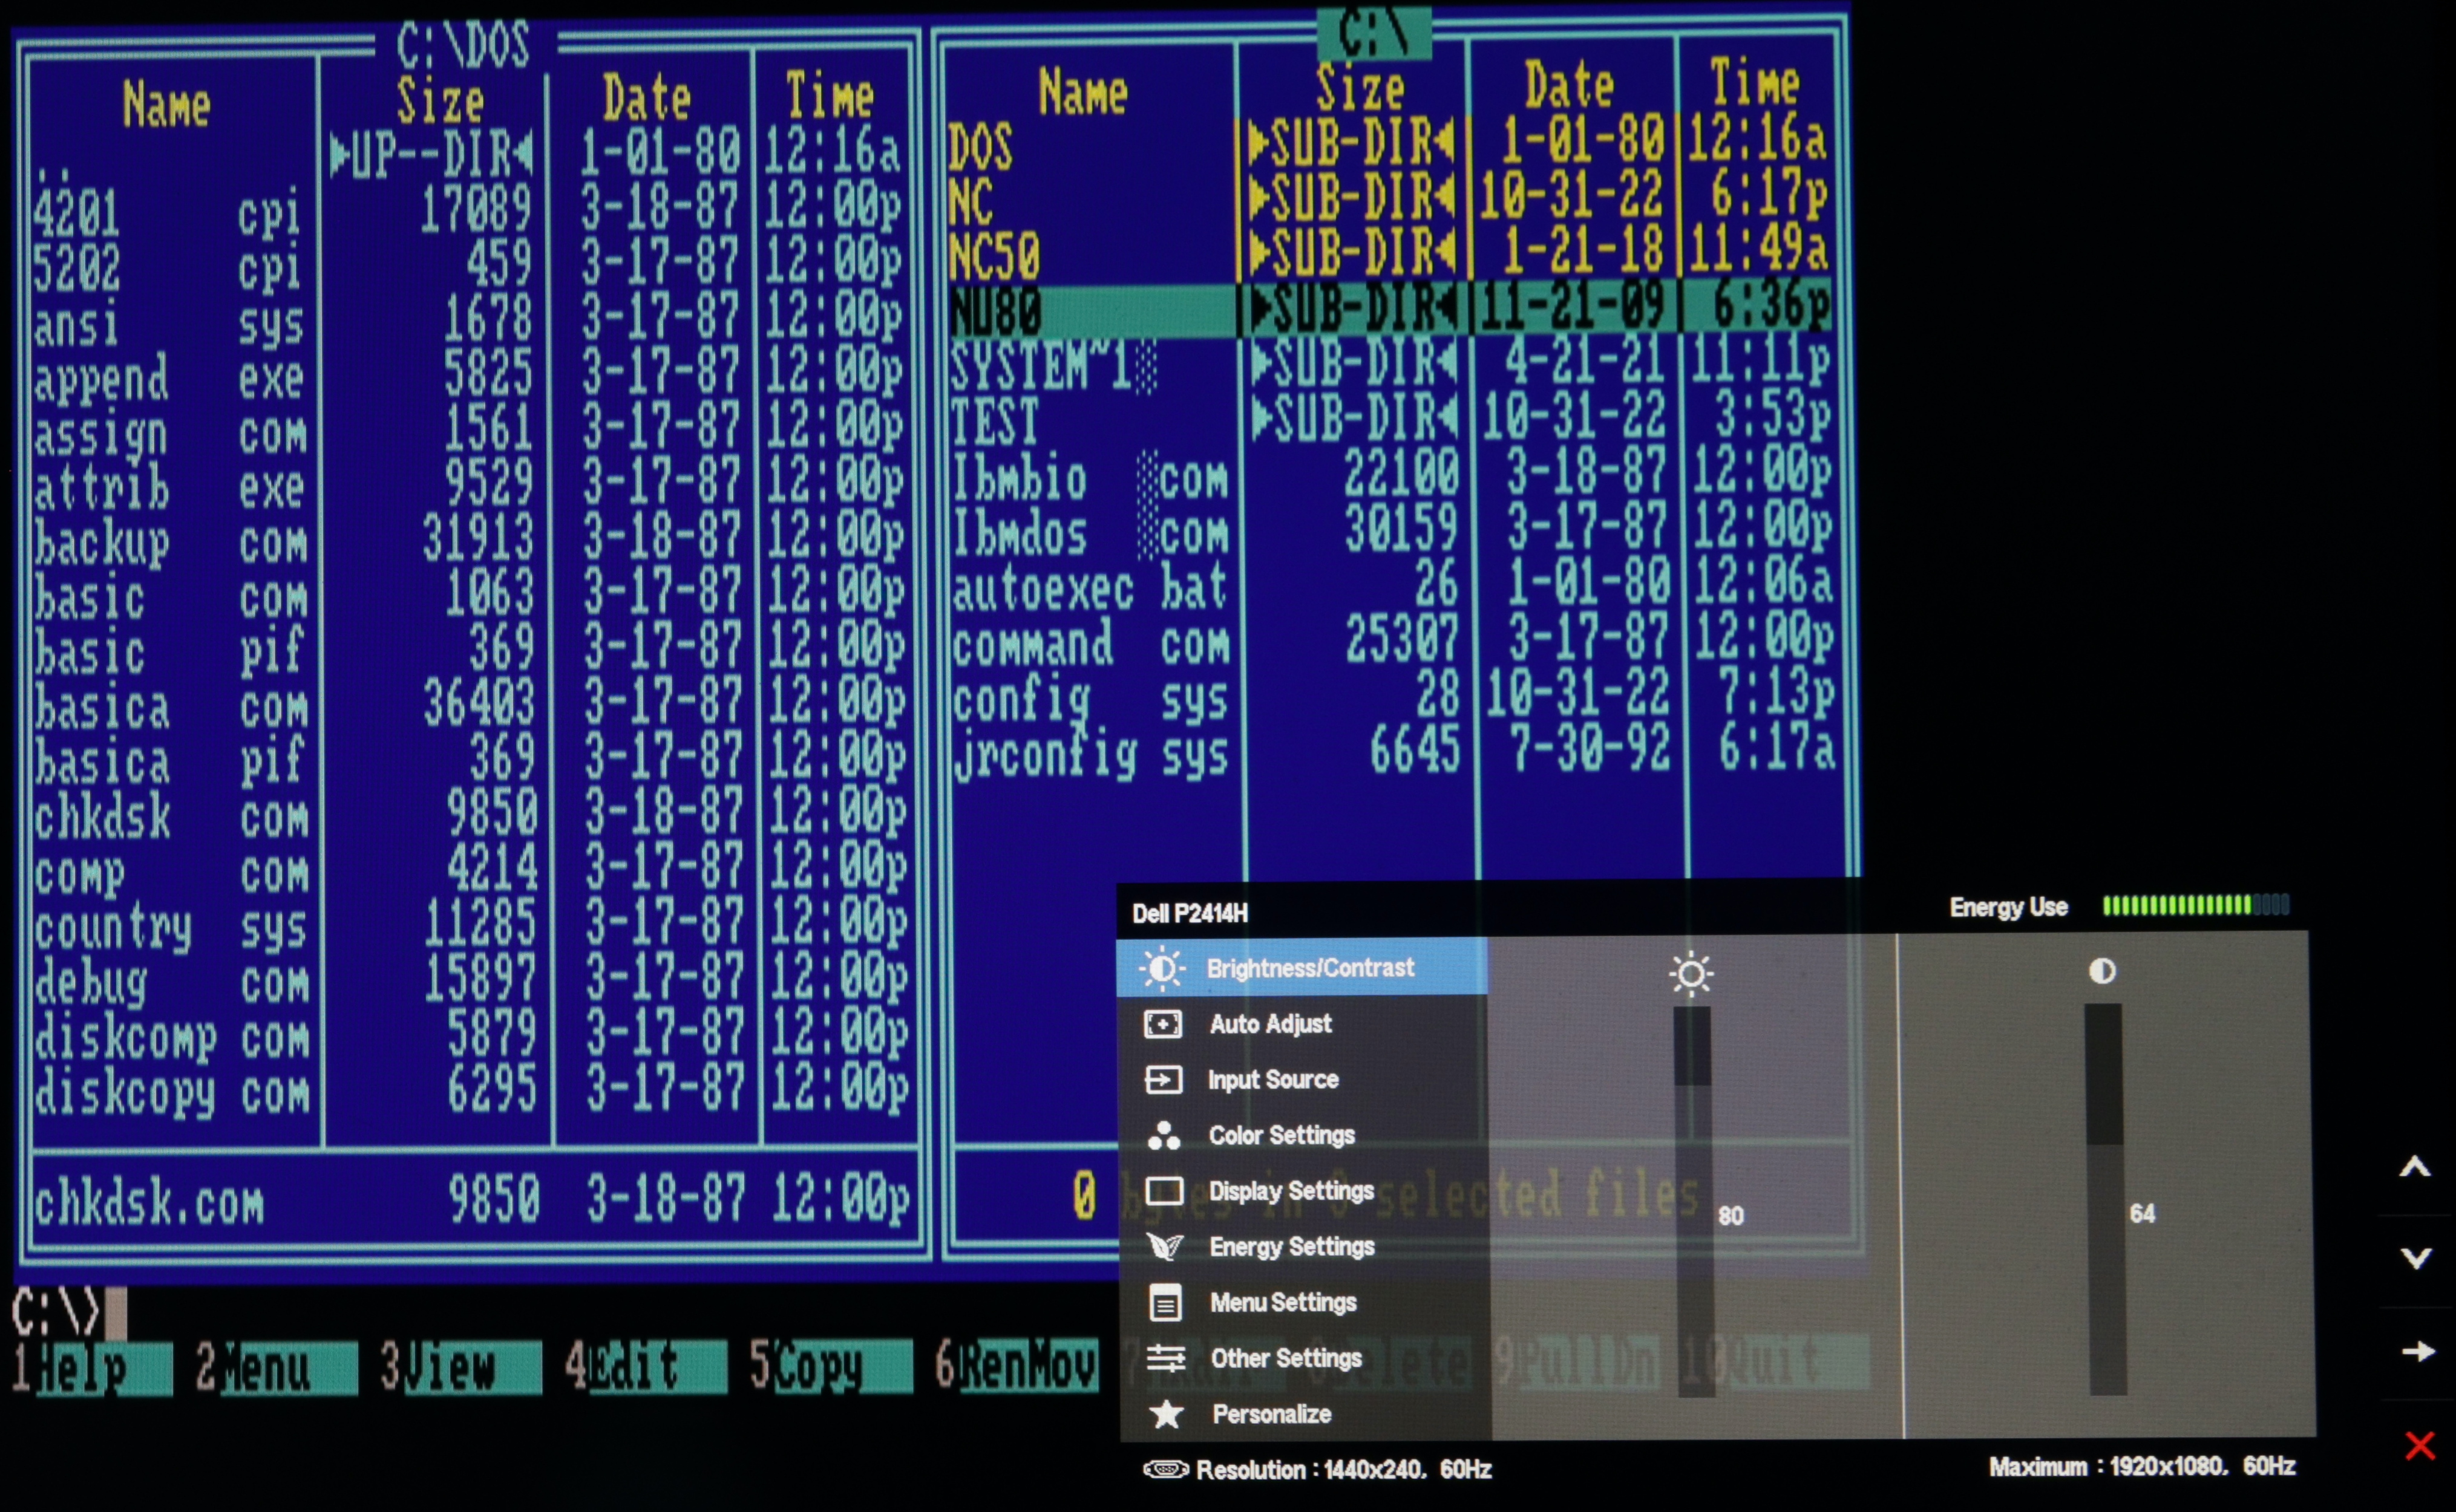
Task: Close the monitor menu with the red X
Action: (x=2420, y=1446)
